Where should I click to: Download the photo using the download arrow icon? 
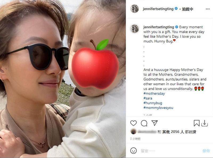pos(204,123)
